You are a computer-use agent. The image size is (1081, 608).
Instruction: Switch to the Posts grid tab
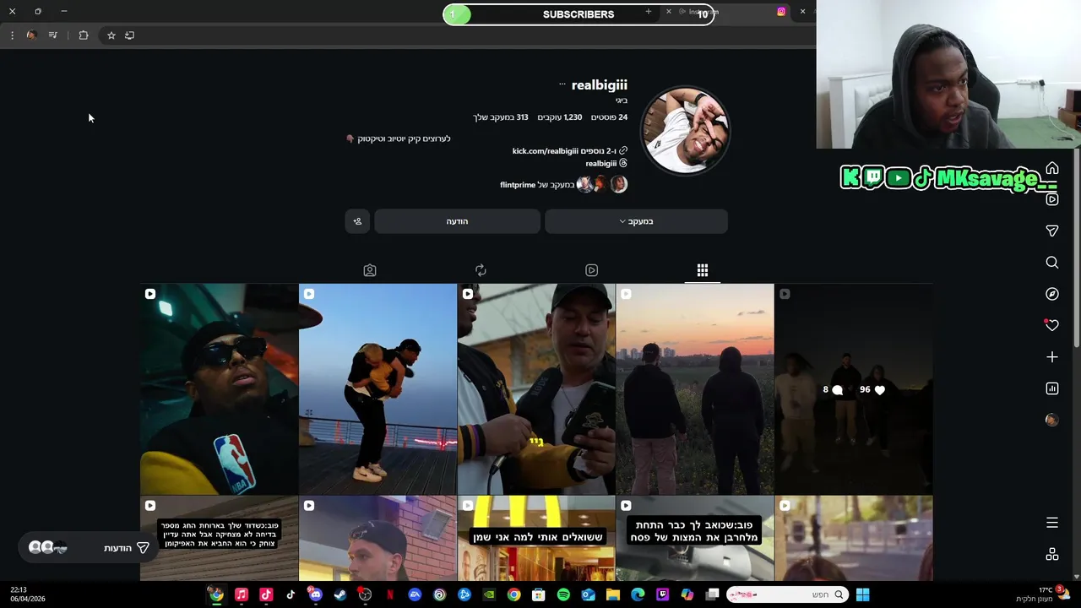pos(703,270)
